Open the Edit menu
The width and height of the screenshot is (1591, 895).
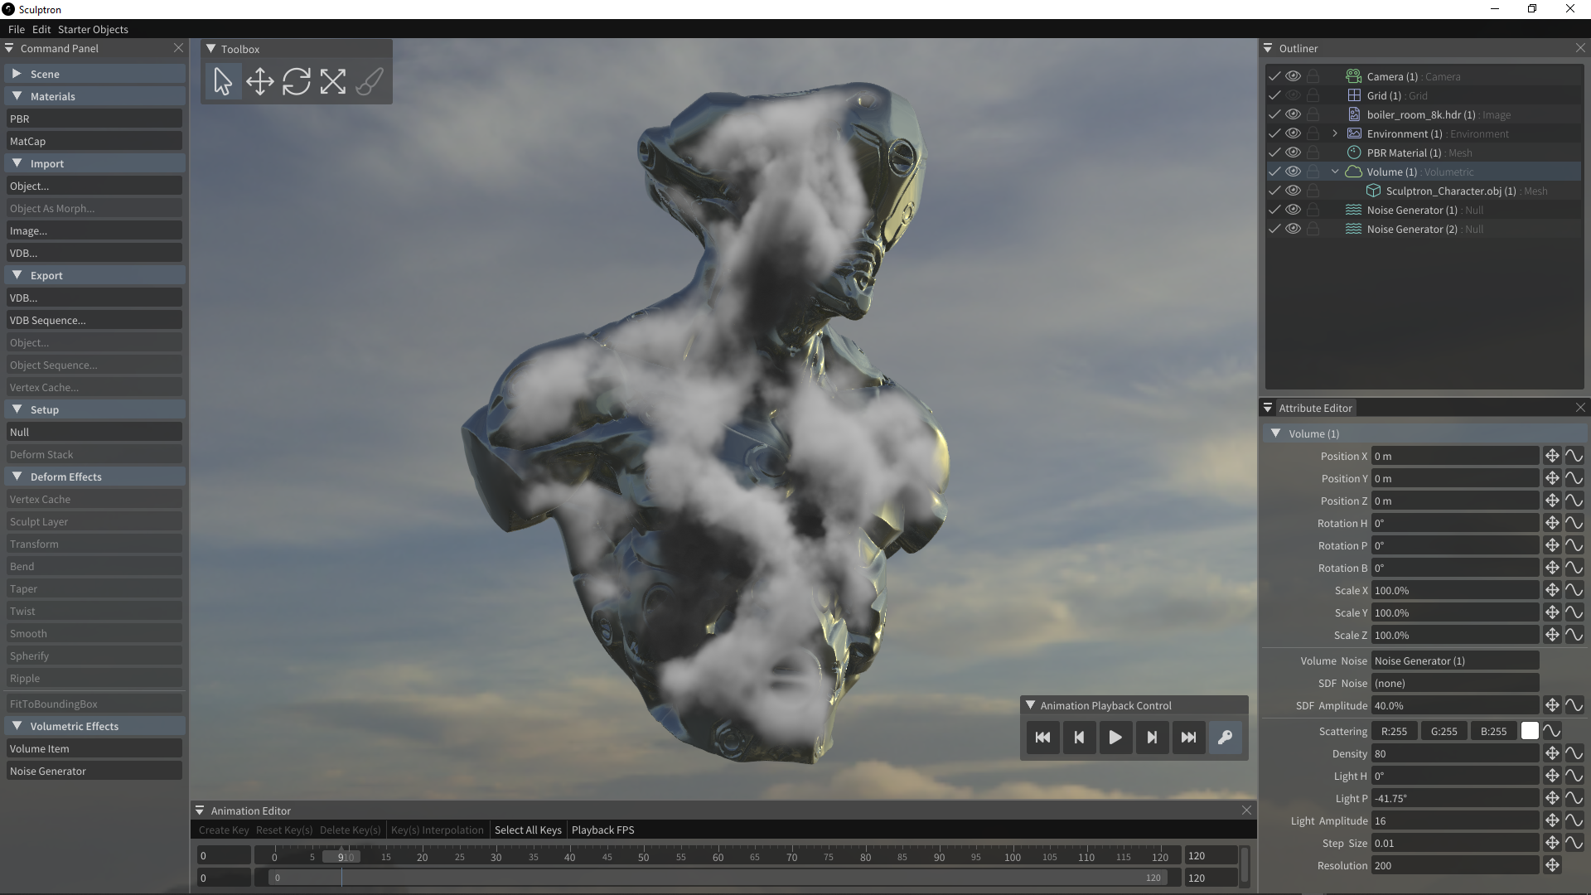pyautogui.click(x=41, y=29)
